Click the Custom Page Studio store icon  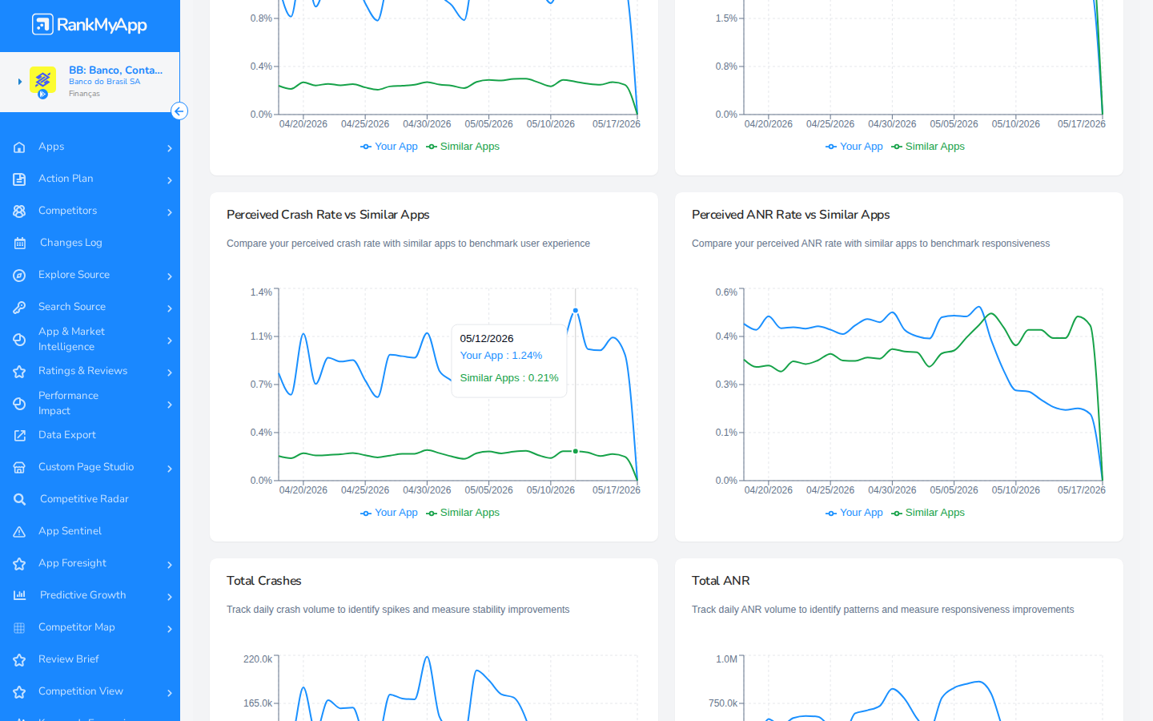pos(19,468)
